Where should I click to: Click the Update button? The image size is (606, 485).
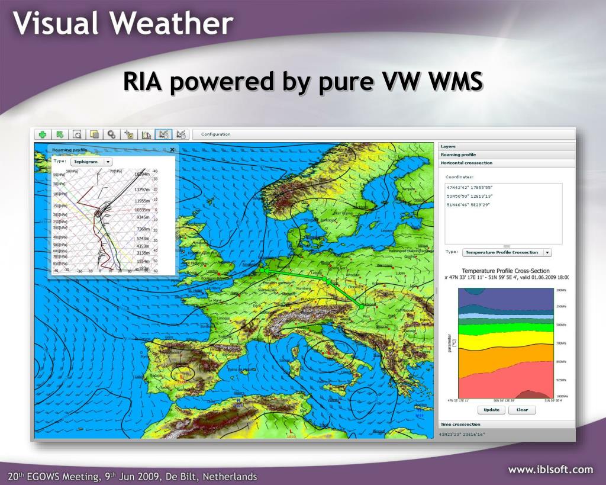[x=491, y=410]
